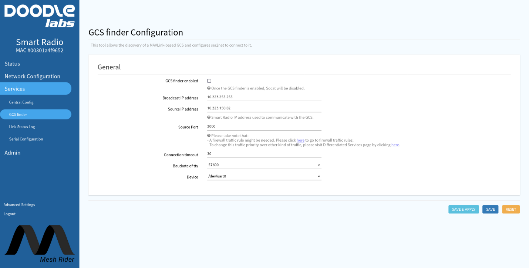Click the Broadcast IP address field

[x=264, y=97]
